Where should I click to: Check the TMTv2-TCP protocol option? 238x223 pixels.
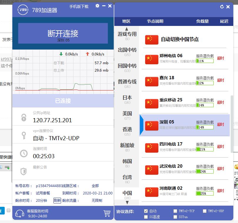pos(175,211)
